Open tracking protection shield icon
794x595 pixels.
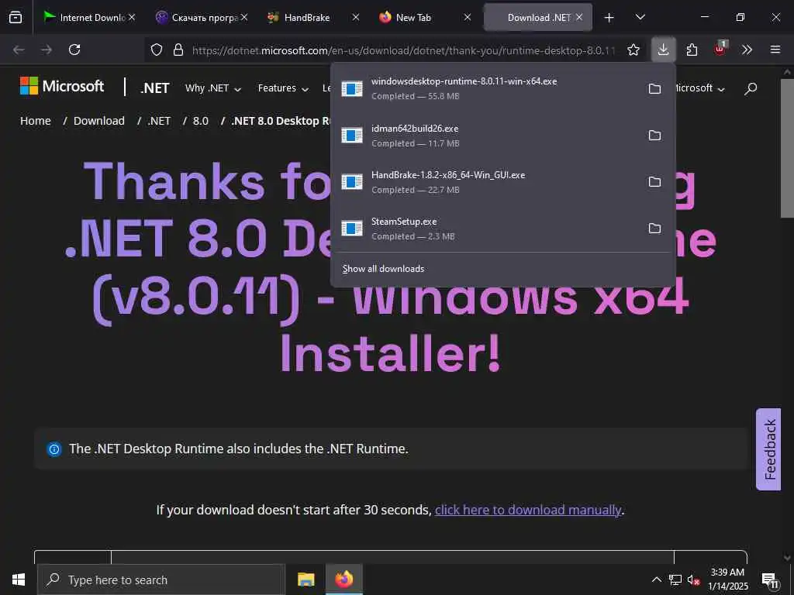157,50
